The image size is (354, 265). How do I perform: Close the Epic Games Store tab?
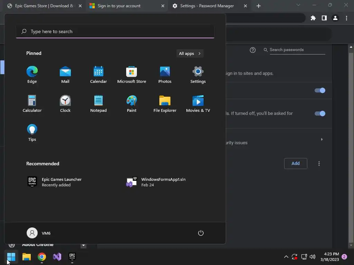pyautogui.click(x=80, y=6)
